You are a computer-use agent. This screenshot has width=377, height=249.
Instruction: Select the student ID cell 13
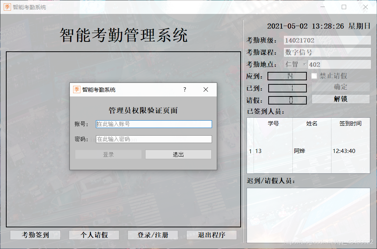click(x=273, y=151)
